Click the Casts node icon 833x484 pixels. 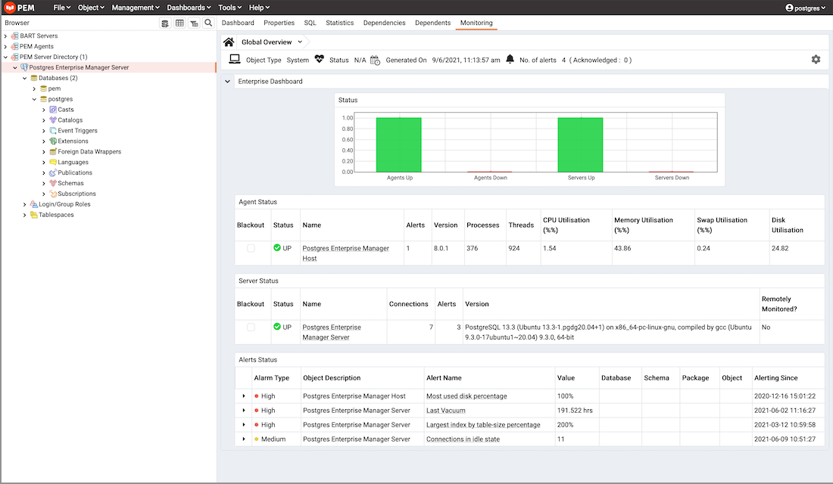pos(52,110)
